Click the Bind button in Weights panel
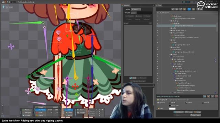Viewport: 220px width, 123px height. click(133, 78)
